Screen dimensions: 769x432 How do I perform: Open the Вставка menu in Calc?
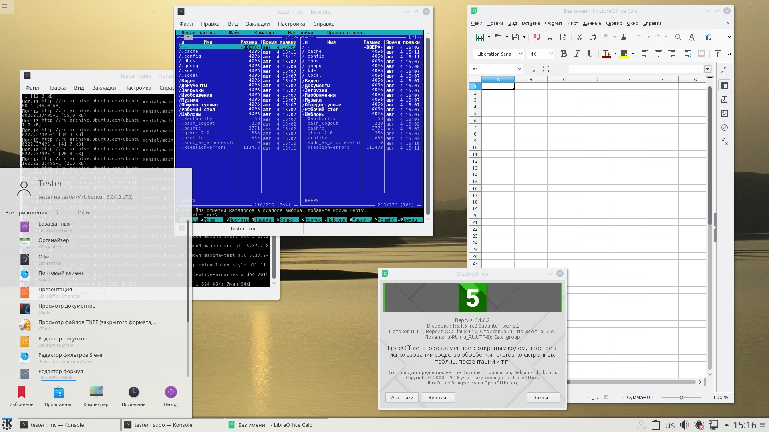point(531,23)
